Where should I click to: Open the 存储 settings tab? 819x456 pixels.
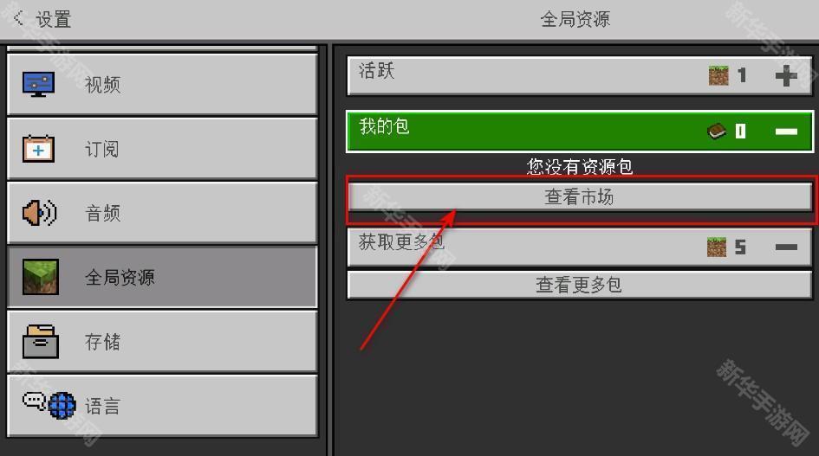pos(162,342)
